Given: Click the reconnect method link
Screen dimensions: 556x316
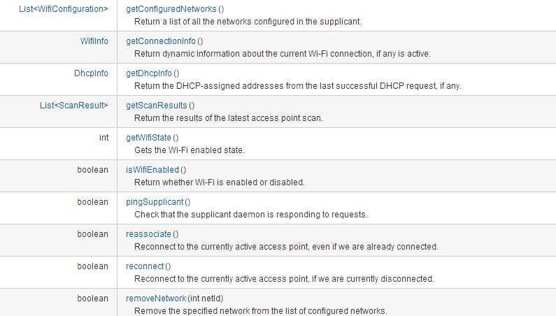Looking at the screenshot, I should click(145, 266).
